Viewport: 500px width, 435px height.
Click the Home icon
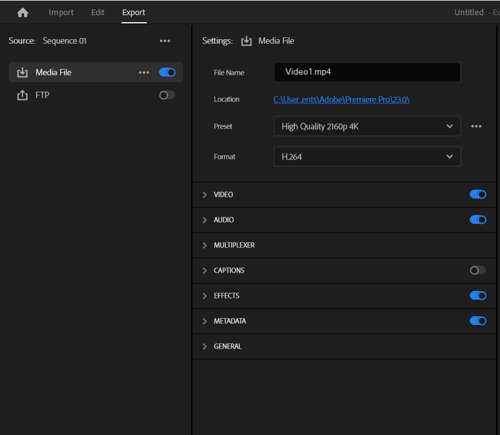(x=23, y=13)
